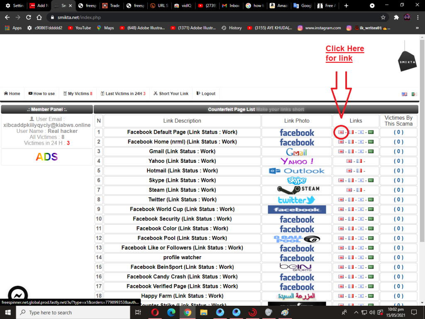The height and width of the screenshot is (319, 425).
Task: Open the volume icon in system tray
Action: (372, 312)
